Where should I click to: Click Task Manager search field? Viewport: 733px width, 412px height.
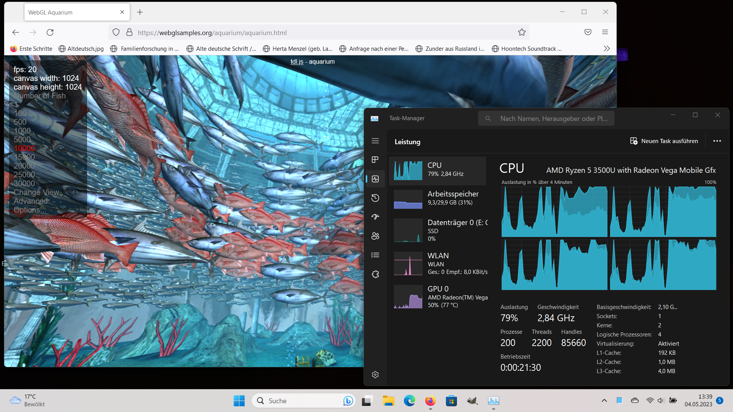546,119
